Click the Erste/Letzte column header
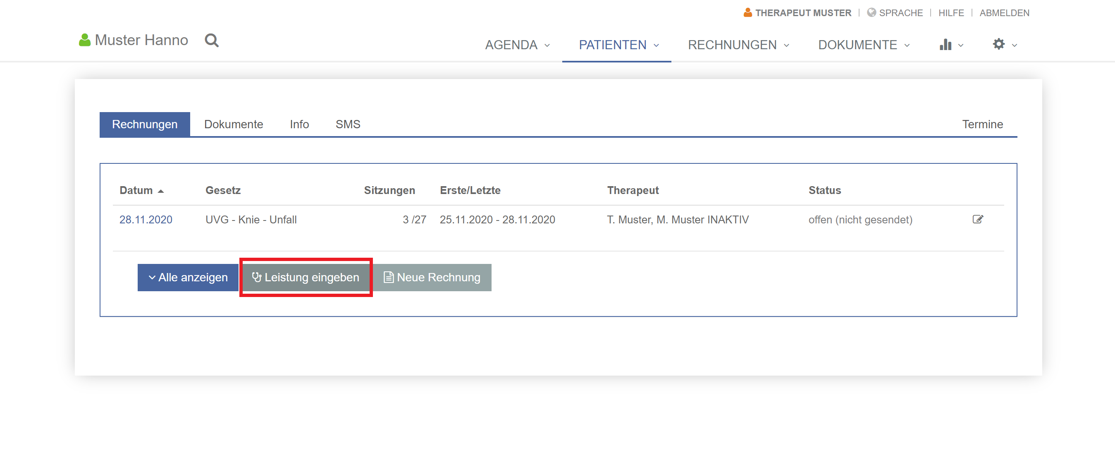The height and width of the screenshot is (460, 1115). [470, 190]
